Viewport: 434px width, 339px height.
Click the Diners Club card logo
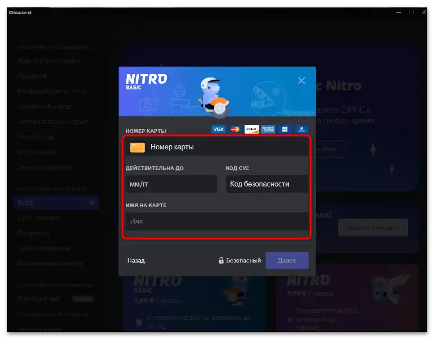pyautogui.click(x=301, y=129)
